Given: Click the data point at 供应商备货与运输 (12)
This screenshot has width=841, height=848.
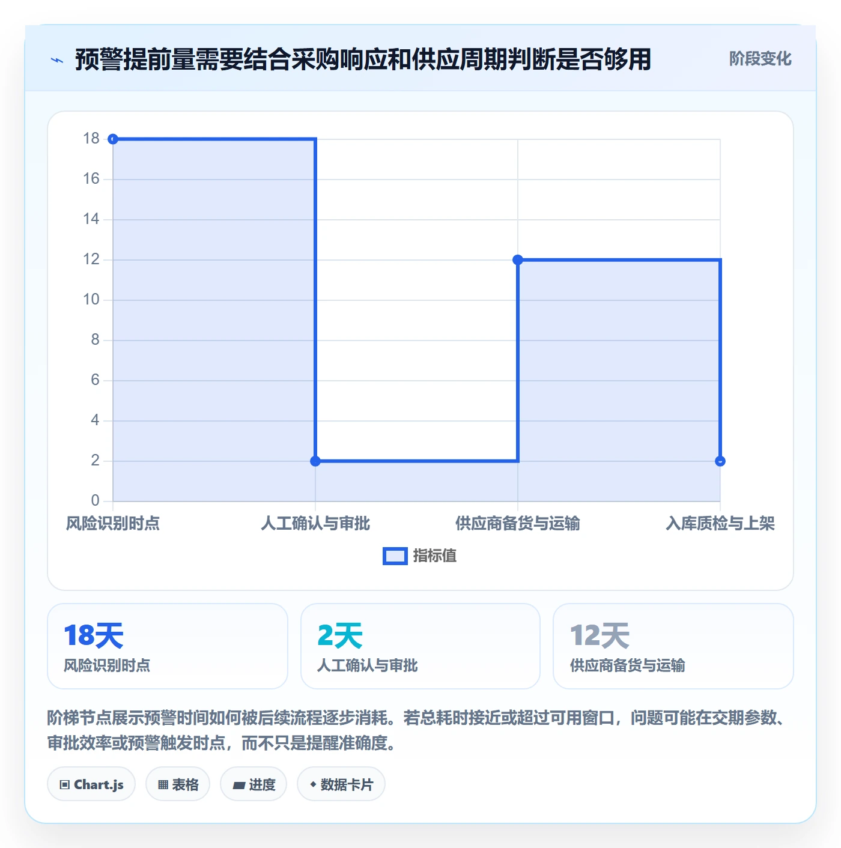Looking at the screenshot, I should pos(518,260).
